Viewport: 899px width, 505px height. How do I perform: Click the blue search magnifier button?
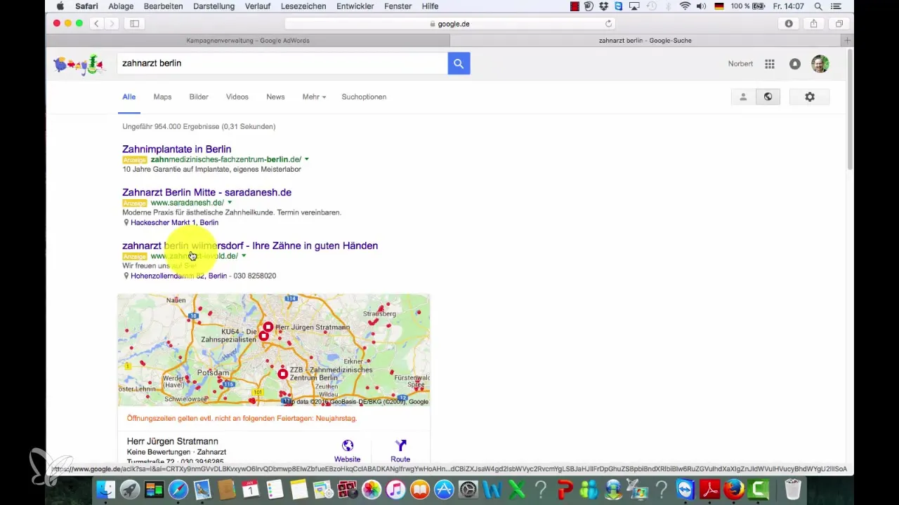[x=459, y=63]
